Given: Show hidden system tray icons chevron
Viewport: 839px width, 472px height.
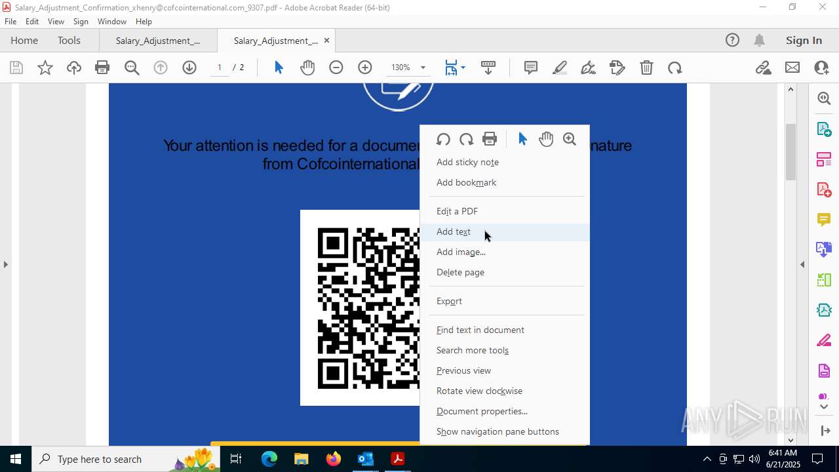Looking at the screenshot, I should (707, 459).
